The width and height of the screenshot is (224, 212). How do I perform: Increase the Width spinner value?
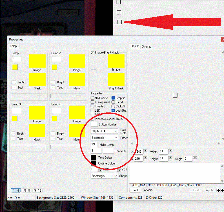tap(170, 150)
